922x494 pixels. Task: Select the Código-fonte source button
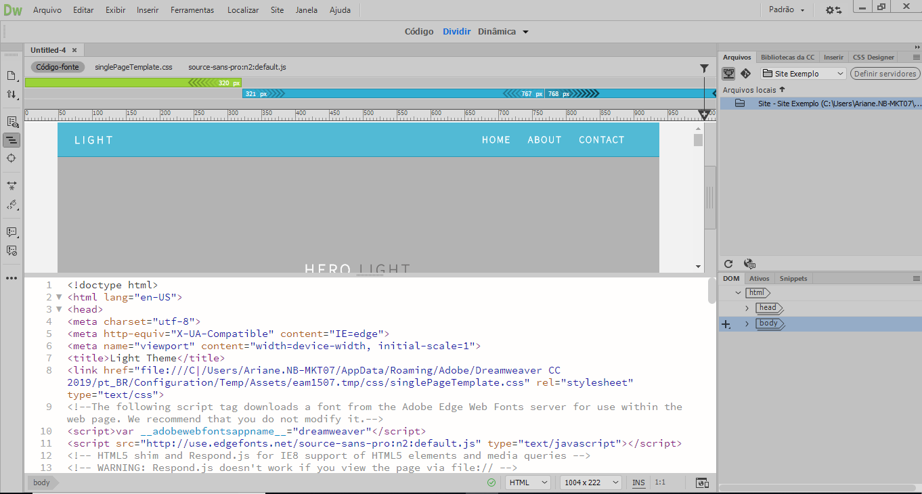pos(58,67)
